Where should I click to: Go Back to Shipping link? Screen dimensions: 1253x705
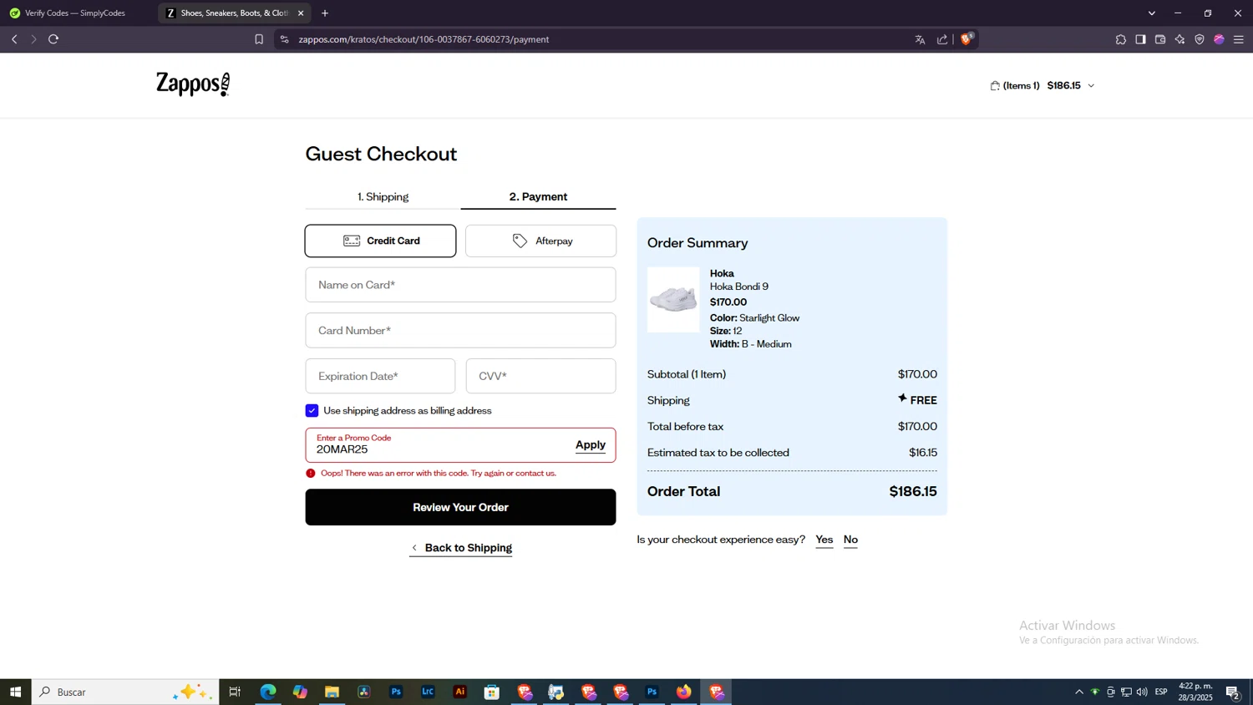coord(460,548)
